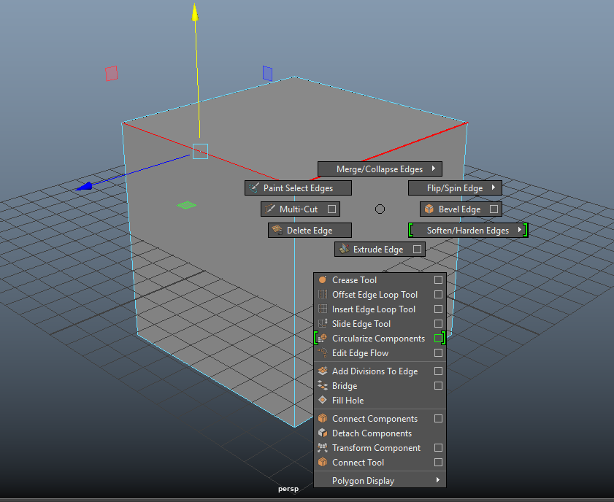Open Extrude Edge options box
Image resolution: width=614 pixels, height=502 pixels.
pos(417,249)
